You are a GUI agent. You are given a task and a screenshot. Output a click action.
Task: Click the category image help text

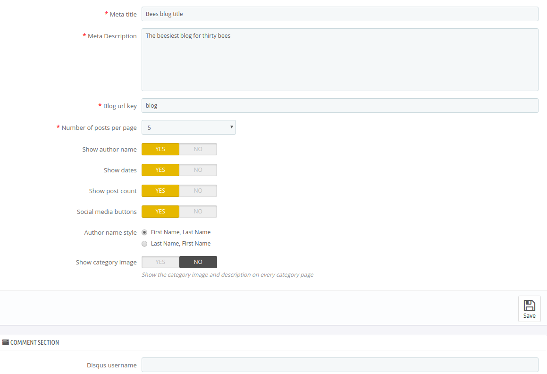tap(227, 275)
